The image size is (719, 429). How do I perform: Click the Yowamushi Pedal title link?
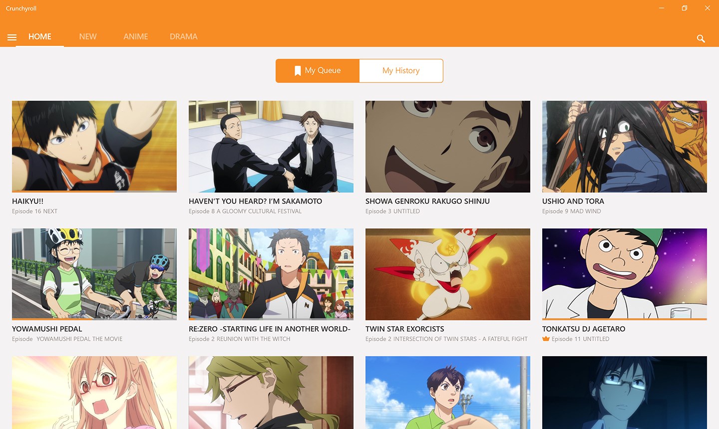click(47, 329)
